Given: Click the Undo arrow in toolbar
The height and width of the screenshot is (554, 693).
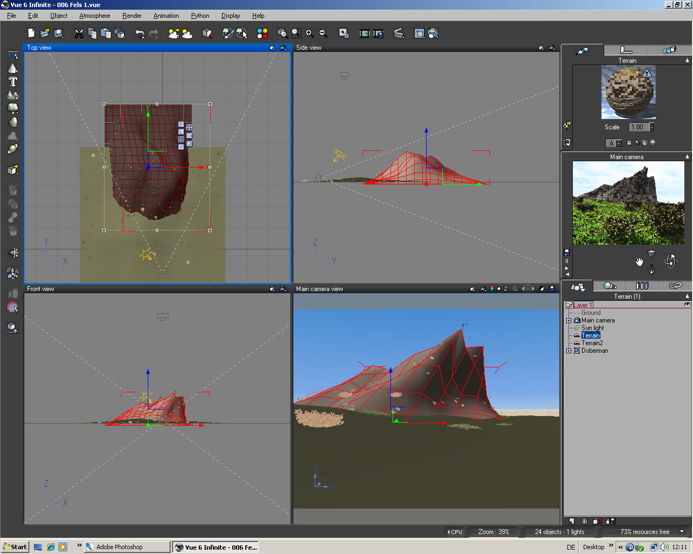Looking at the screenshot, I should click(x=140, y=34).
